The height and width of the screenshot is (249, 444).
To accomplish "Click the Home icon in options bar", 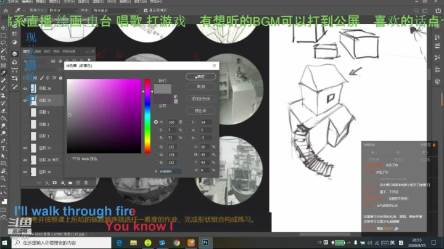I will (x=6, y=10).
